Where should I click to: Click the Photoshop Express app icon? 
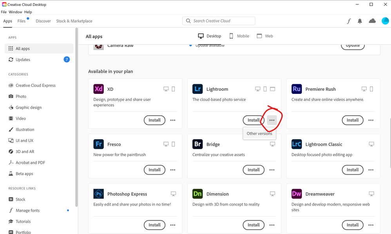point(98,194)
